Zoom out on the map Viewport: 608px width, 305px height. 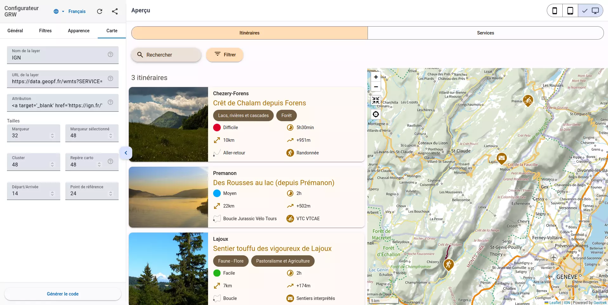click(x=376, y=87)
